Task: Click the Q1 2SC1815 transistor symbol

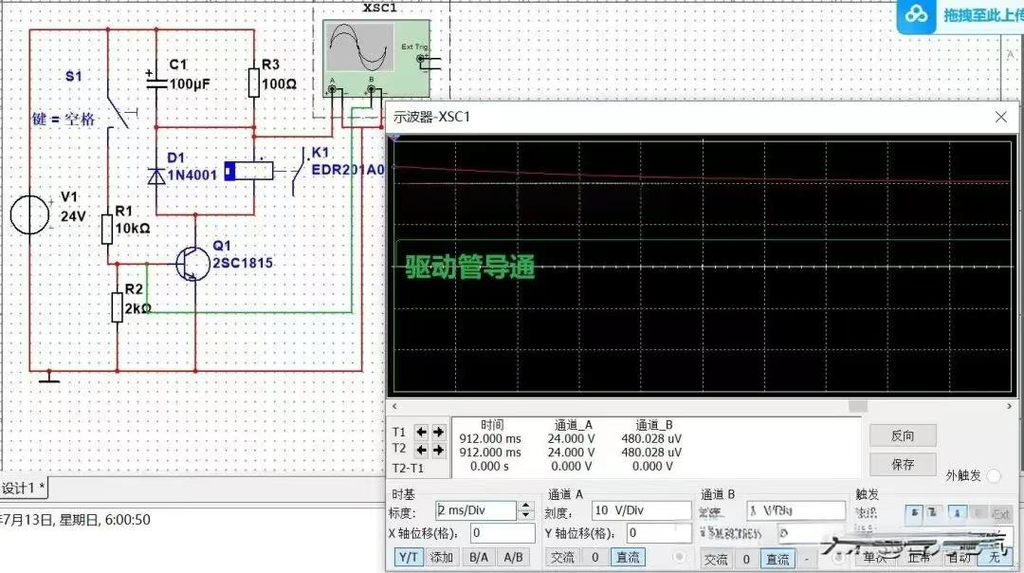Action: tap(191, 263)
